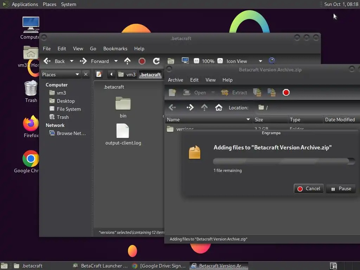Zoom out with the minus icon
Screen dimensions: 360x270
[196, 61]
